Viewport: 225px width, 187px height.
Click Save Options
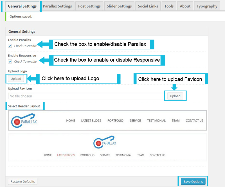tap(193, 182)
